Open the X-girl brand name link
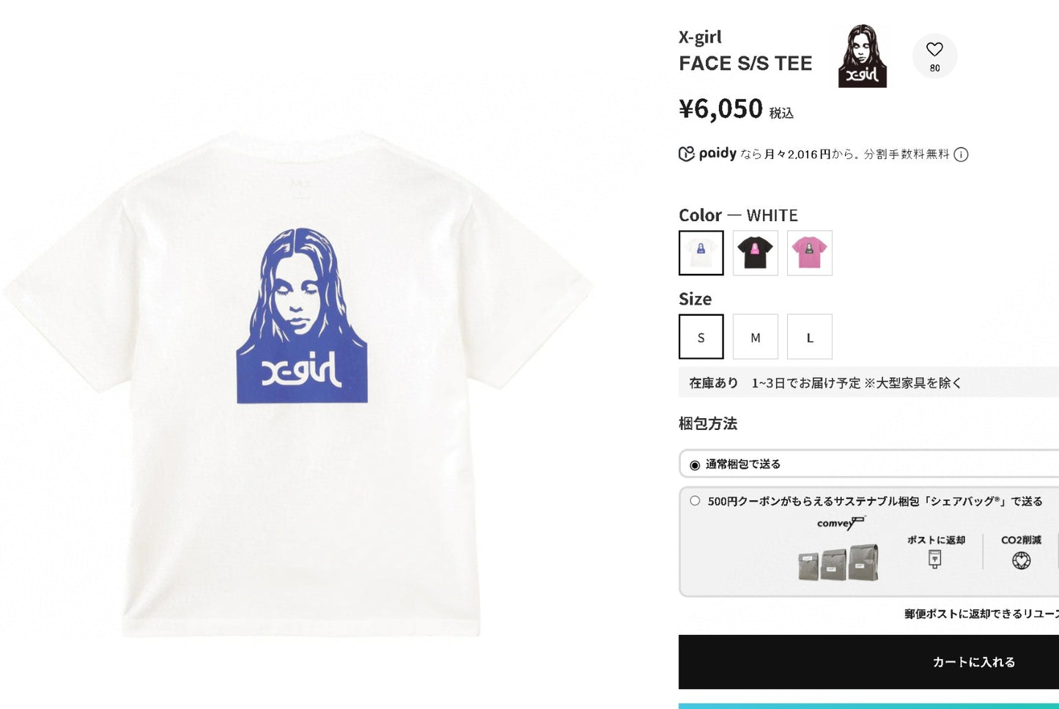This screenshot has height=709, width=1059. click(x=700, y=37)
